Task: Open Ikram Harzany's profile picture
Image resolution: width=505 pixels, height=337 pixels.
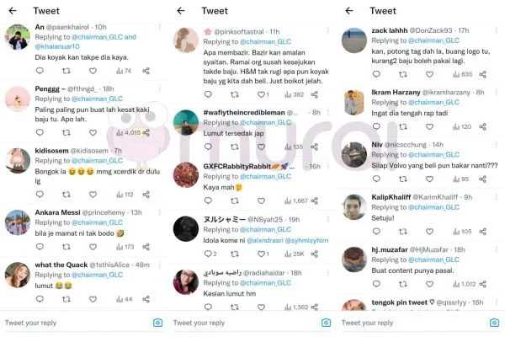Action: click(354, 103)
